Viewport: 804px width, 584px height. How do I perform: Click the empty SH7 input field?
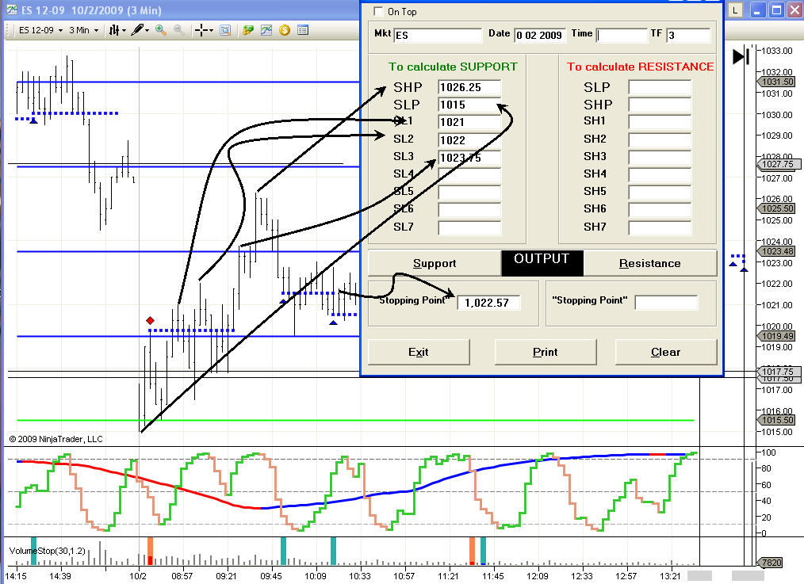point(660,227)
